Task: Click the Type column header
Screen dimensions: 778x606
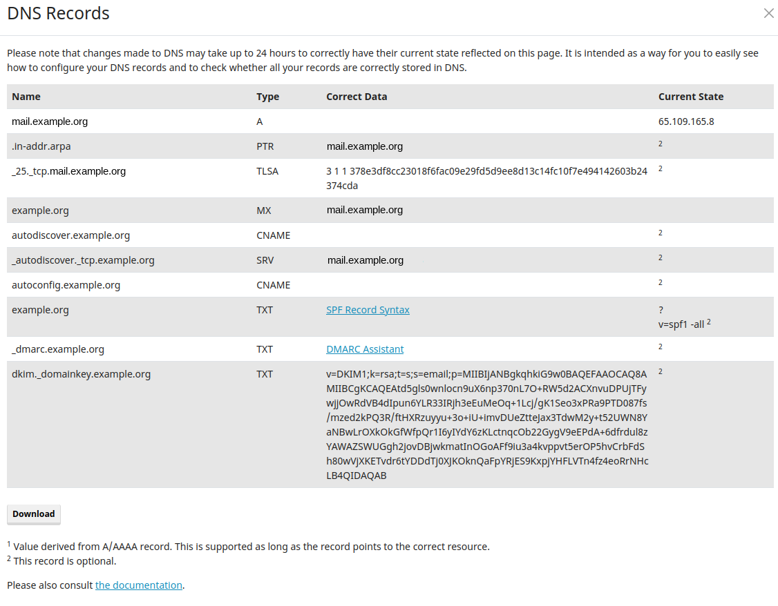Action: coord(267,97)
